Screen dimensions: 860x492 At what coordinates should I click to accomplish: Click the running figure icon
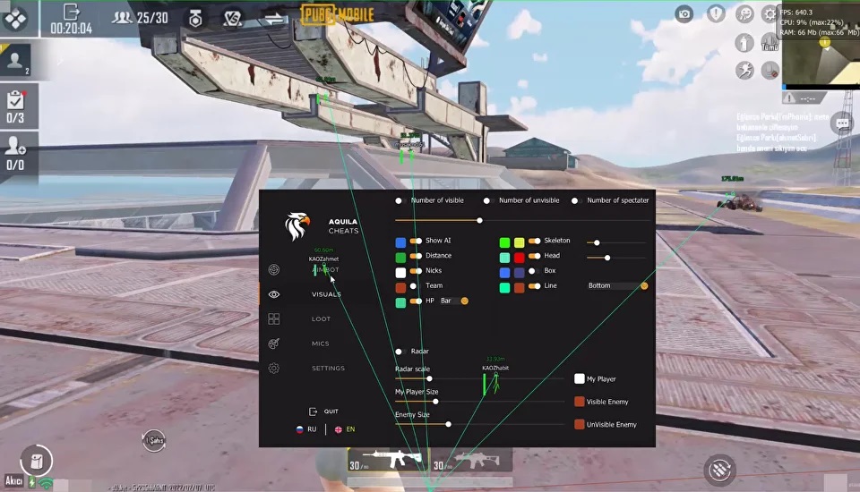pos(744,70)
